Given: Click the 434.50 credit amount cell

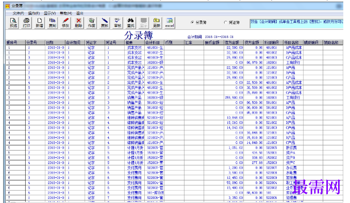Looking at the screenshot, I should [253, 153].
